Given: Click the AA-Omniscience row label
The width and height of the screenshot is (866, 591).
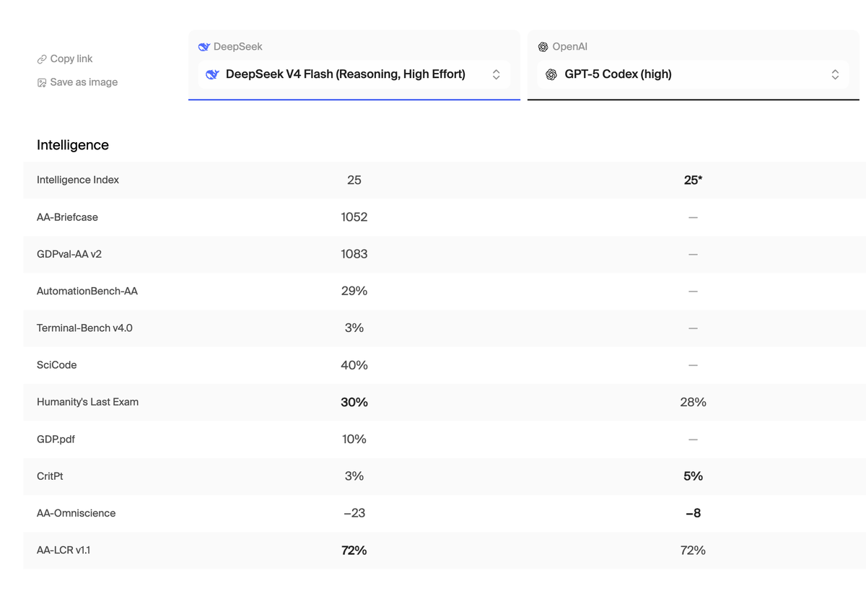Looking at the screenshot, I should (x=76, y=513).
